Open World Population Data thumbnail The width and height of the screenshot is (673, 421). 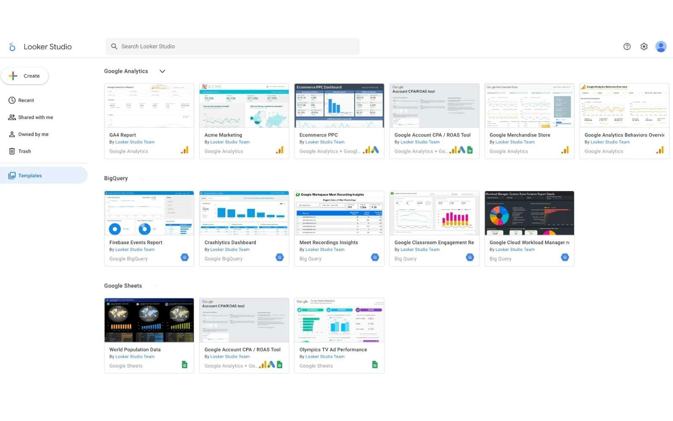pos(149,320)
